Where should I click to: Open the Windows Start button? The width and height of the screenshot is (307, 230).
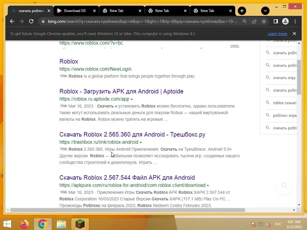pyautogui.click(x=7, y=224)
